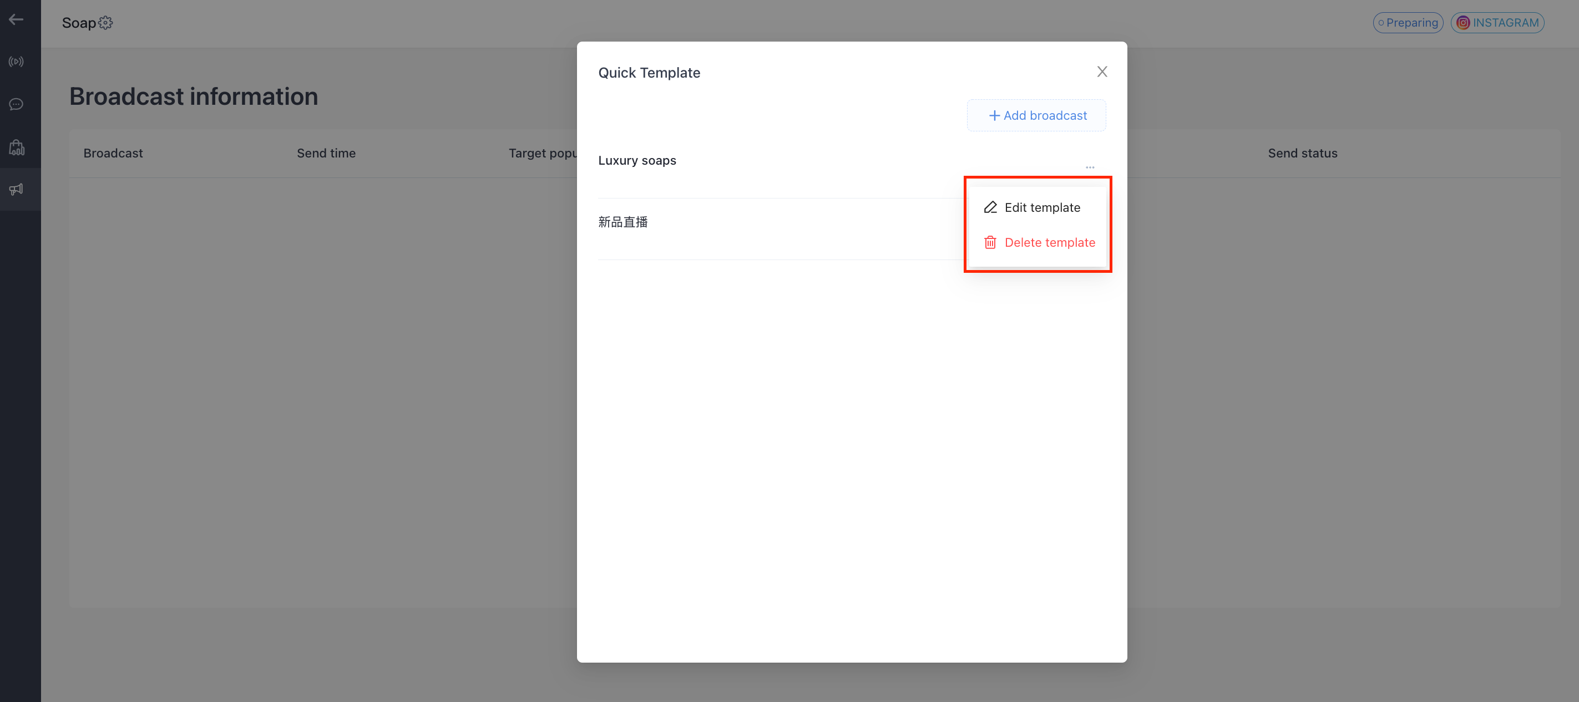This screenshot has height=702, width=1579.
Task: Select the 新品直播 template
Action: (x=623, y=222)
